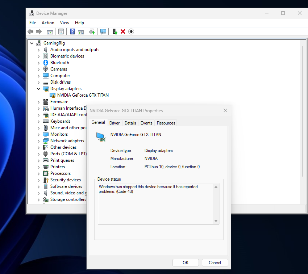Image resolution: width=308 pixels, height=274 pixels.
Task: Select NVIDIA GeForce GTX TITAN in the device tree
Action: 83,95
